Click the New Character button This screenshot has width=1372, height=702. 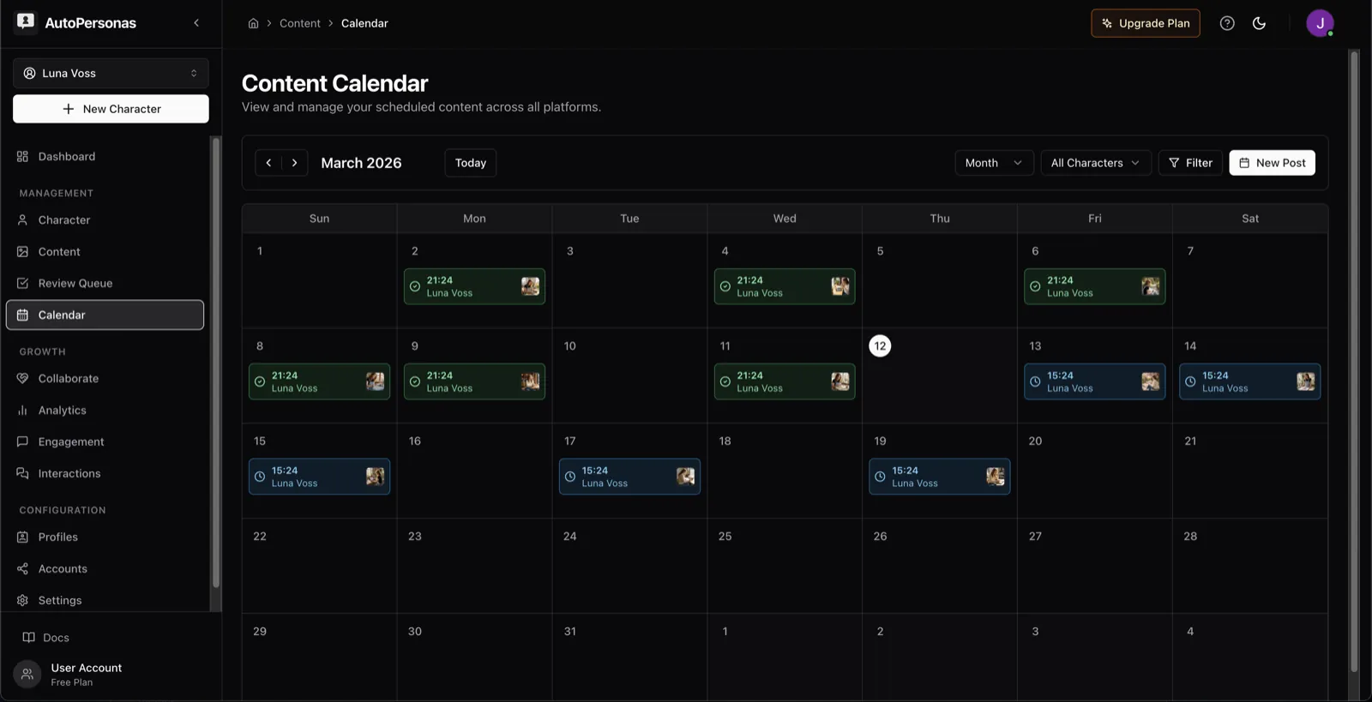tap(111, 109)
